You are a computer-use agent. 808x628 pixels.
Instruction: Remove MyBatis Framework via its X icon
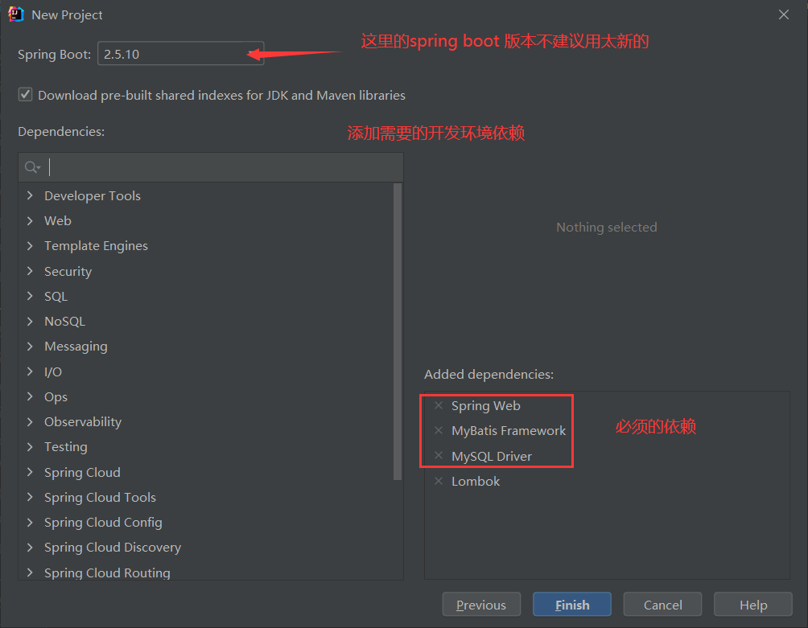tap(439, 430)
